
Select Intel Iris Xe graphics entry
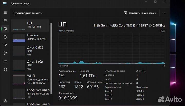coord(31,93)
